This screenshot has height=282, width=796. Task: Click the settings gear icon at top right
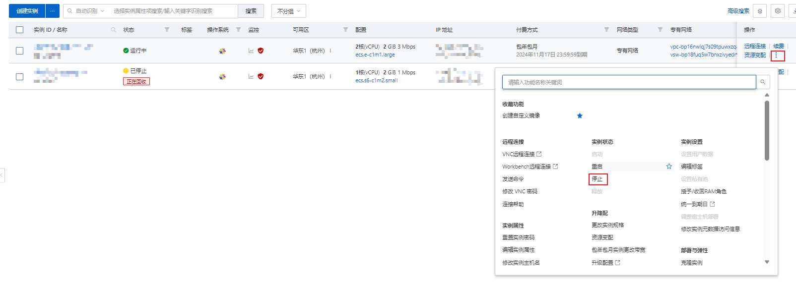click(778, 11)
